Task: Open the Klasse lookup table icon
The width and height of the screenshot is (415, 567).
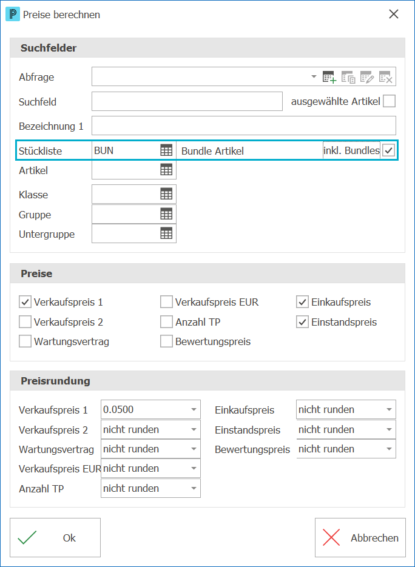Action: 166,194
